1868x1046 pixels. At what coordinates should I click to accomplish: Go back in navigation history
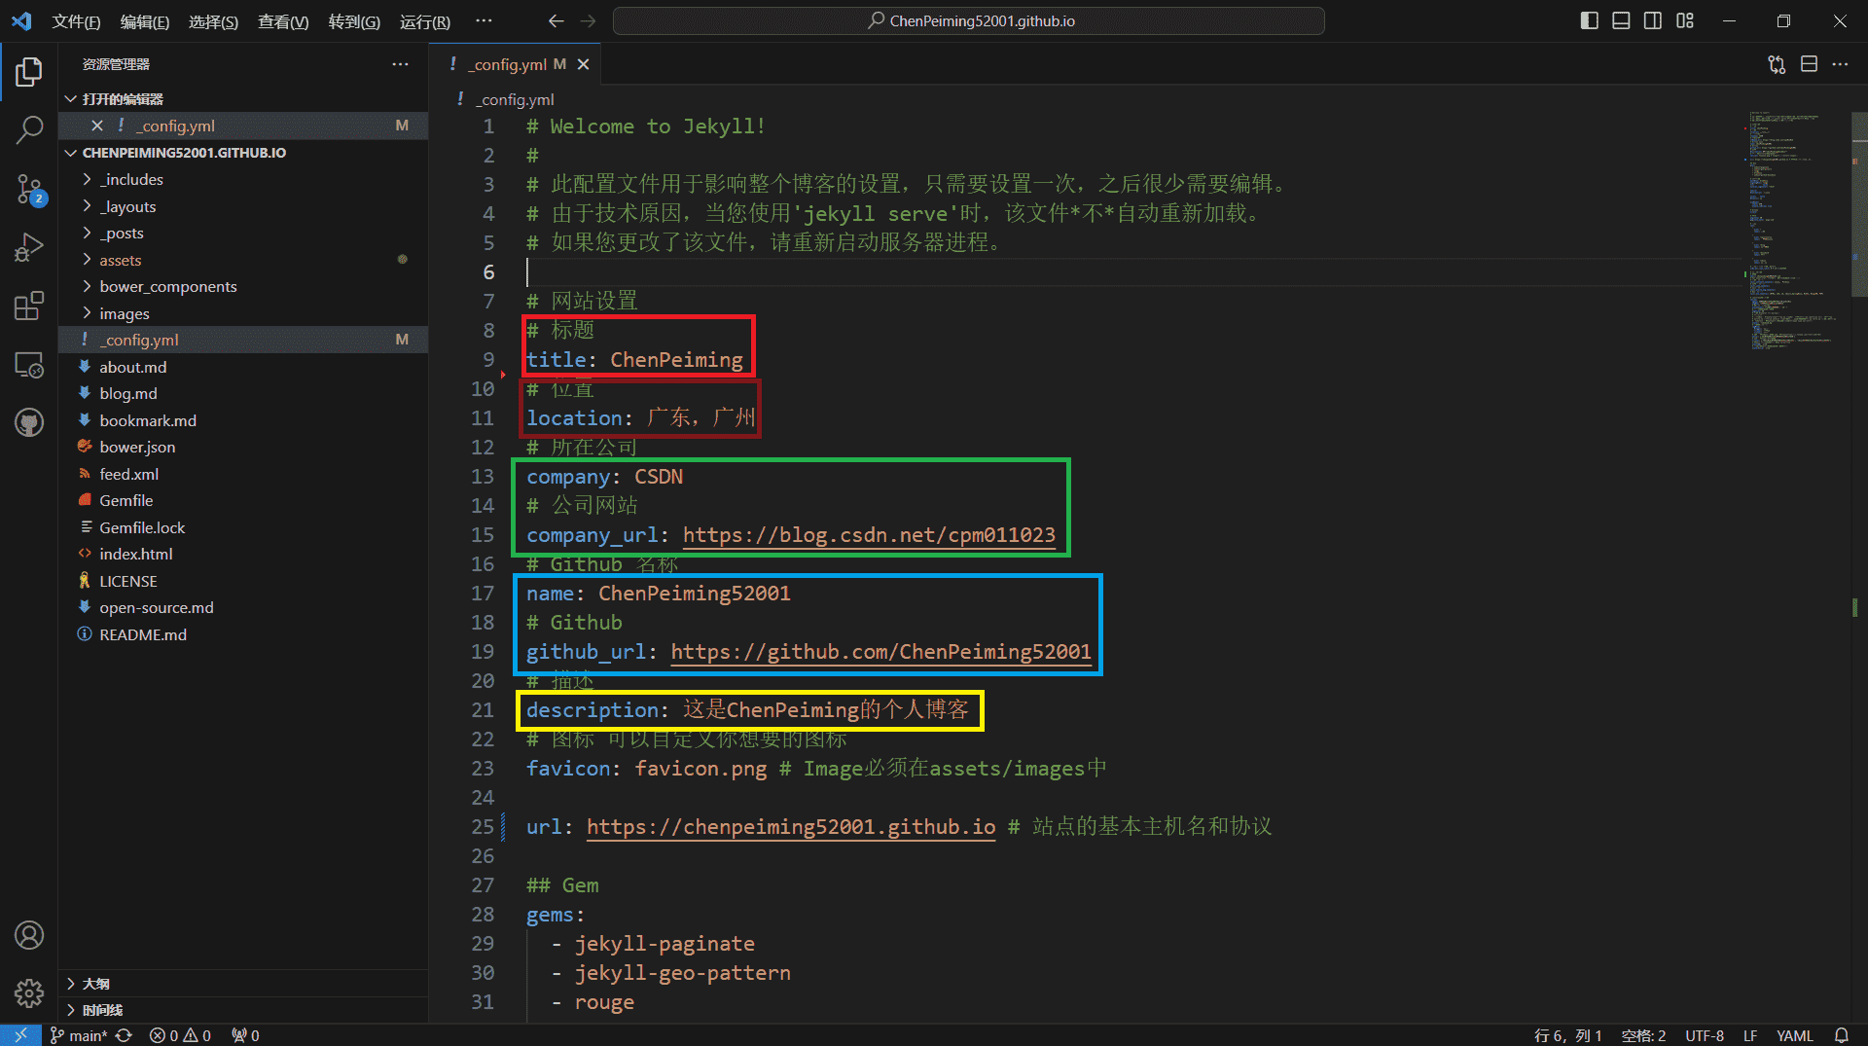556,20
